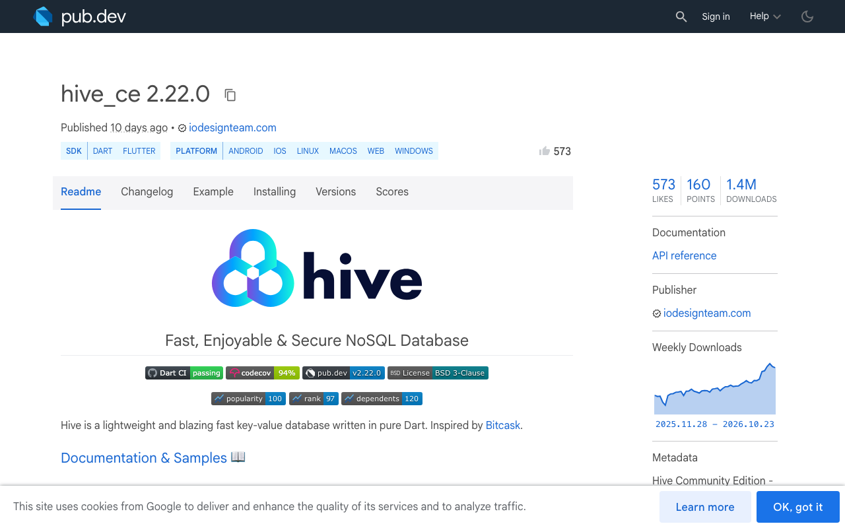Screen dimensions: 845x528
Task: Click the thumbs-up like icon
Action: (545, 151)
